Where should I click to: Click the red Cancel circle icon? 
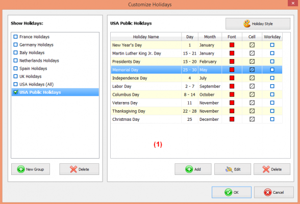click(268, 192)
